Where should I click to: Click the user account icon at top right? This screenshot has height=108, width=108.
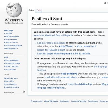(105, 3)
